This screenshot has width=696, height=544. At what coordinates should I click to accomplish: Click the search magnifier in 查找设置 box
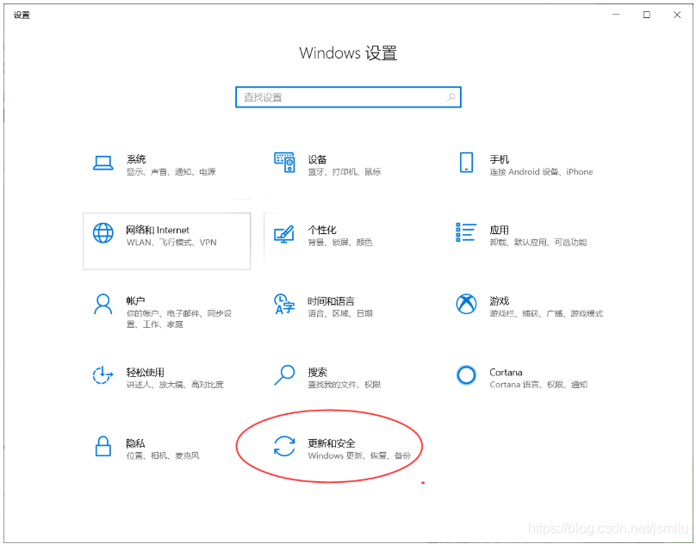(451, 96)
